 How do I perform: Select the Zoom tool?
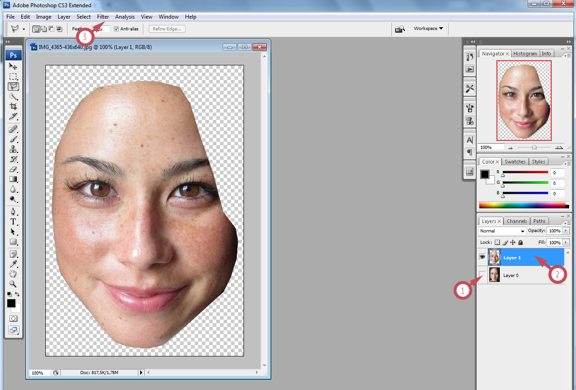tap(13, 284)
